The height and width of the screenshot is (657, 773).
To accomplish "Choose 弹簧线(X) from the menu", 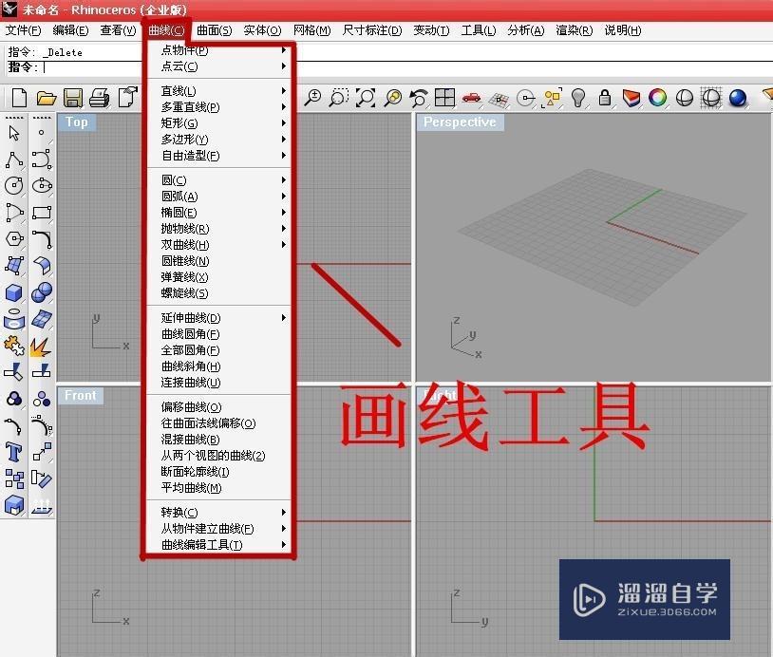I will tap(218, 277).
